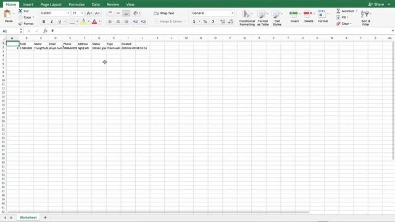Viewport: 395px width, 222px height.
Task: Decrease indent of cell contents
Action: point(135,22)
